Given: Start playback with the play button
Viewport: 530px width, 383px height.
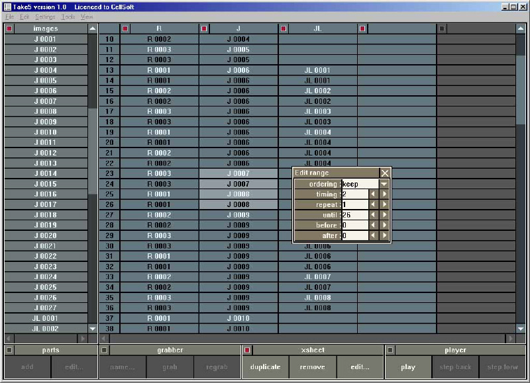Looking at the screenshot, I should coord(408,367).
